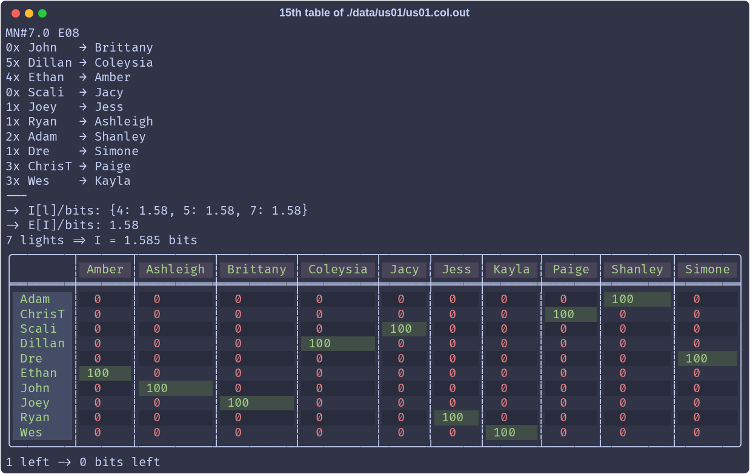
Task: Select the line '3x ChrisT → Paige'
Action: click(x=68, y=166)
